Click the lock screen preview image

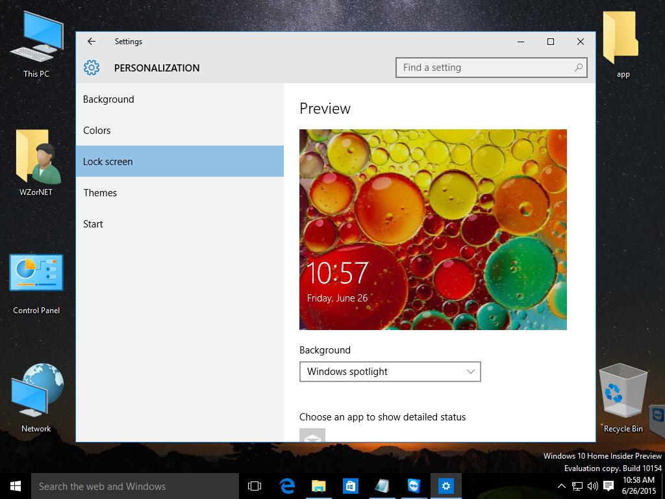[433, 229]
